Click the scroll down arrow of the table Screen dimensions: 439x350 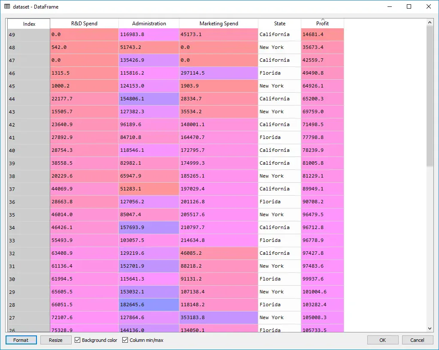pos(430,329)
